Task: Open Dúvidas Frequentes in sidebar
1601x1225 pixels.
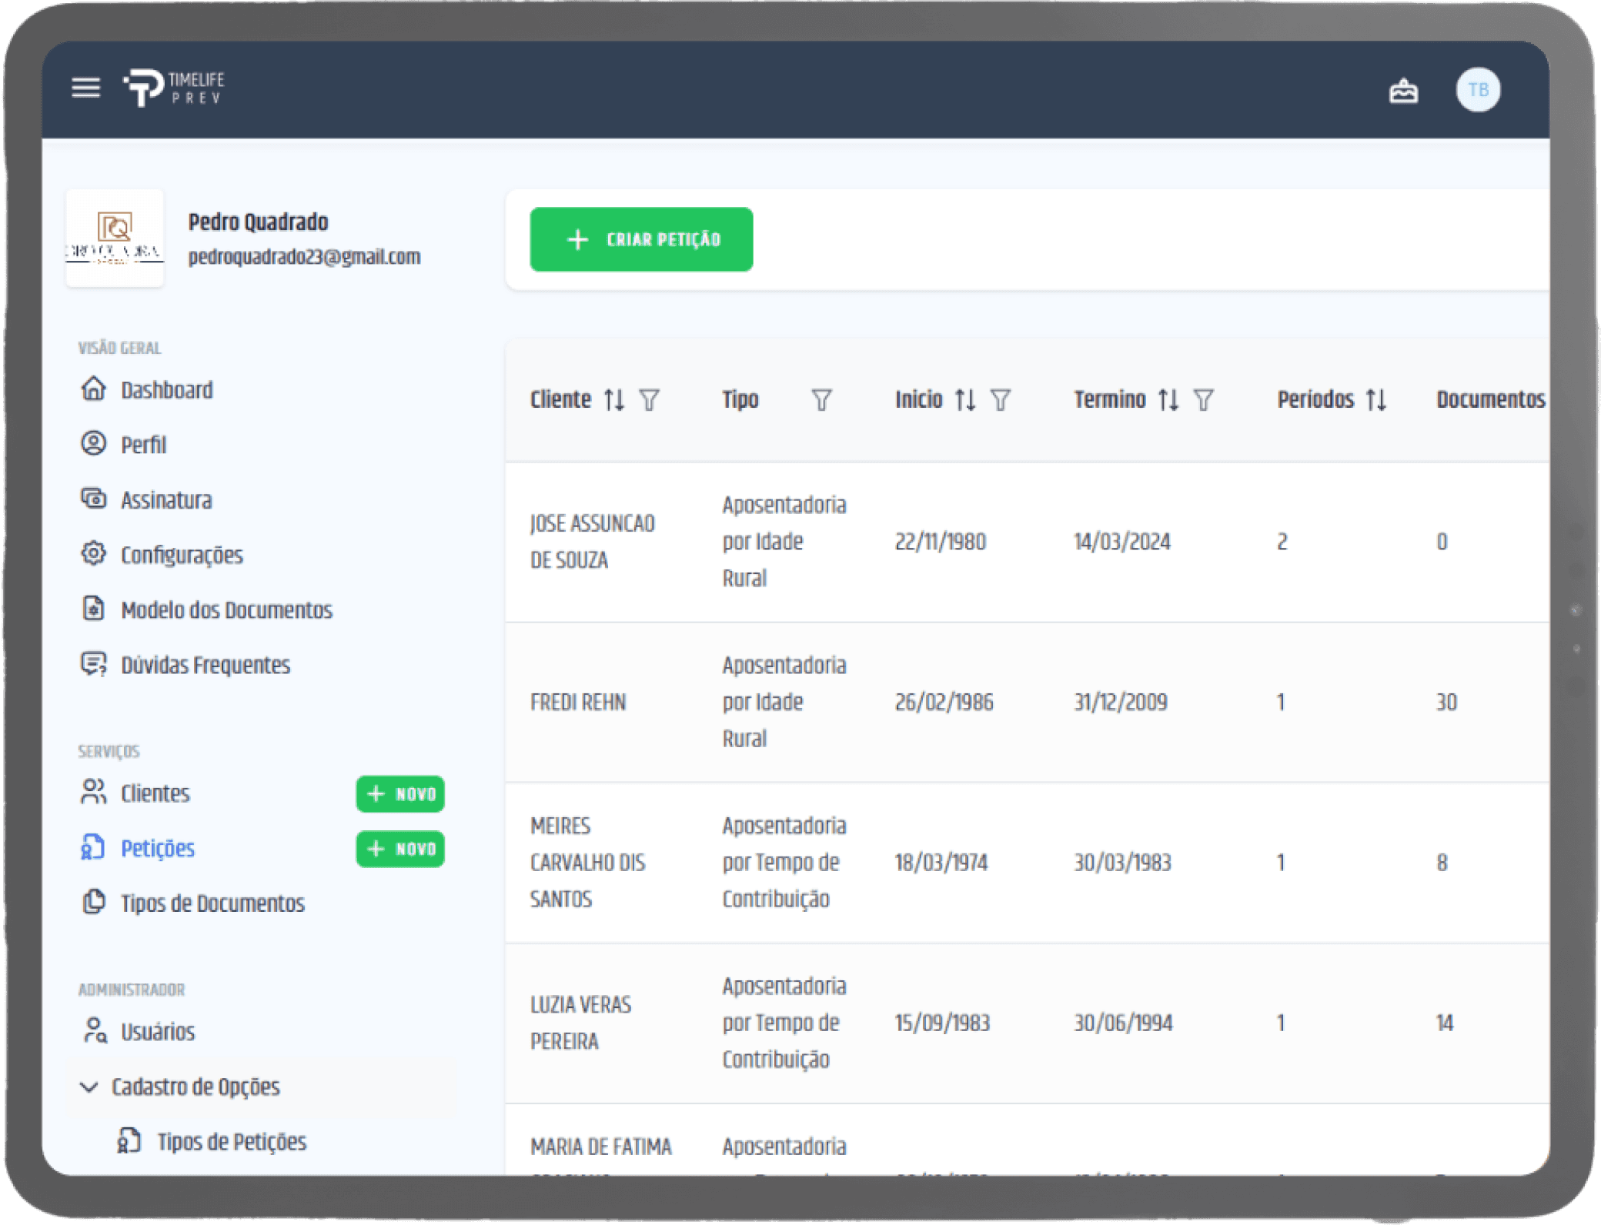Action: (x=205, y=665)
